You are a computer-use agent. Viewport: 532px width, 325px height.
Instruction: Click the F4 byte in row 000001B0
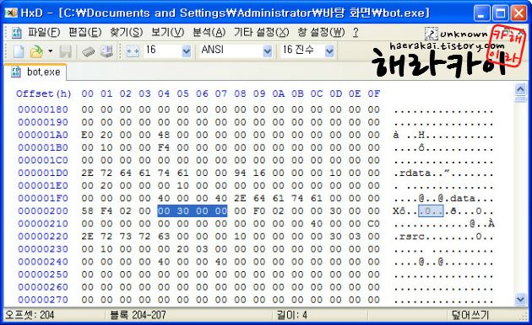(x=164, y=147)
